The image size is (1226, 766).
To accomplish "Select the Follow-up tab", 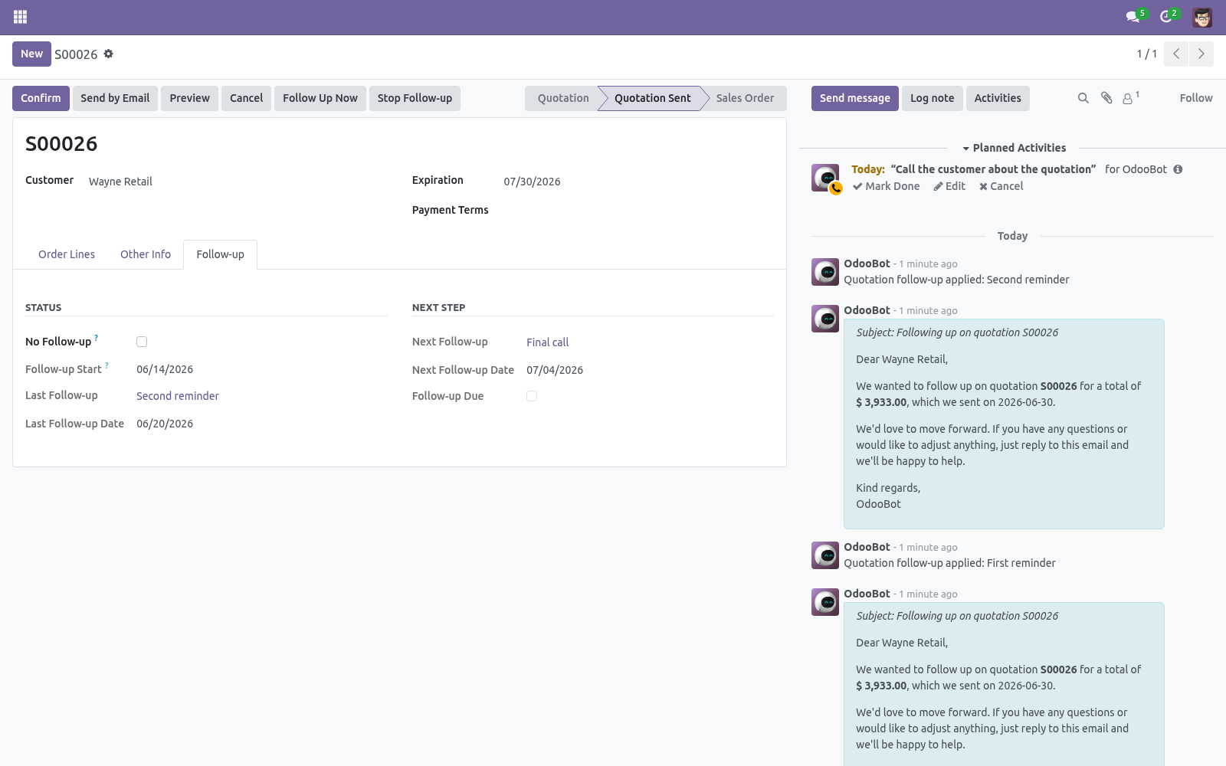I will point(220,254).
